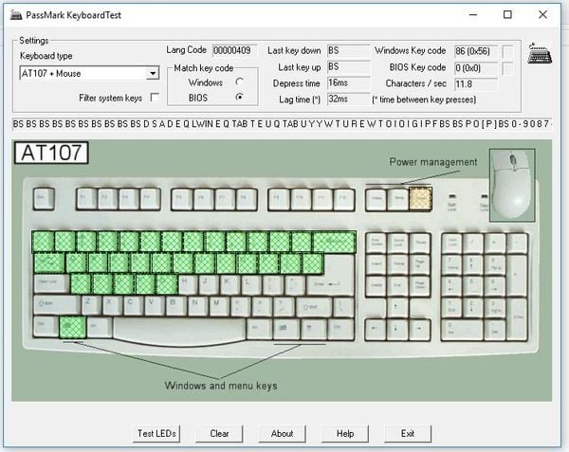Open the About dialog
This screenshot has width=569, height=452.
click(282, 433)
